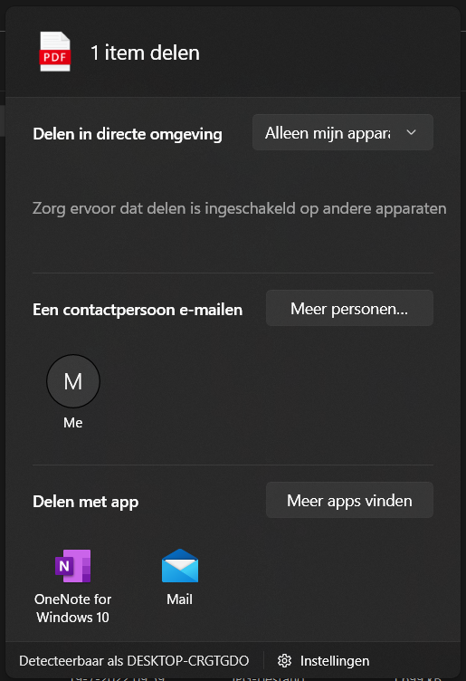Click the 'Meer personen...' button
466x681 pixels.
(349, 309)
